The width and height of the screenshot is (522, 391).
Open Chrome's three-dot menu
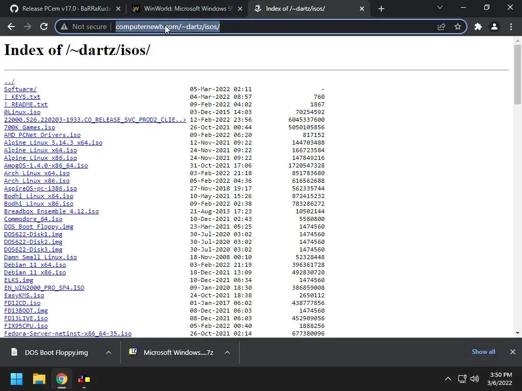coord(511,26)
